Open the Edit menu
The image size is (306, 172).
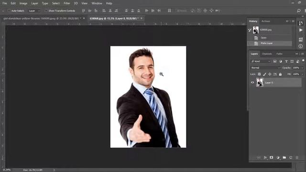[x=13, y=3]
